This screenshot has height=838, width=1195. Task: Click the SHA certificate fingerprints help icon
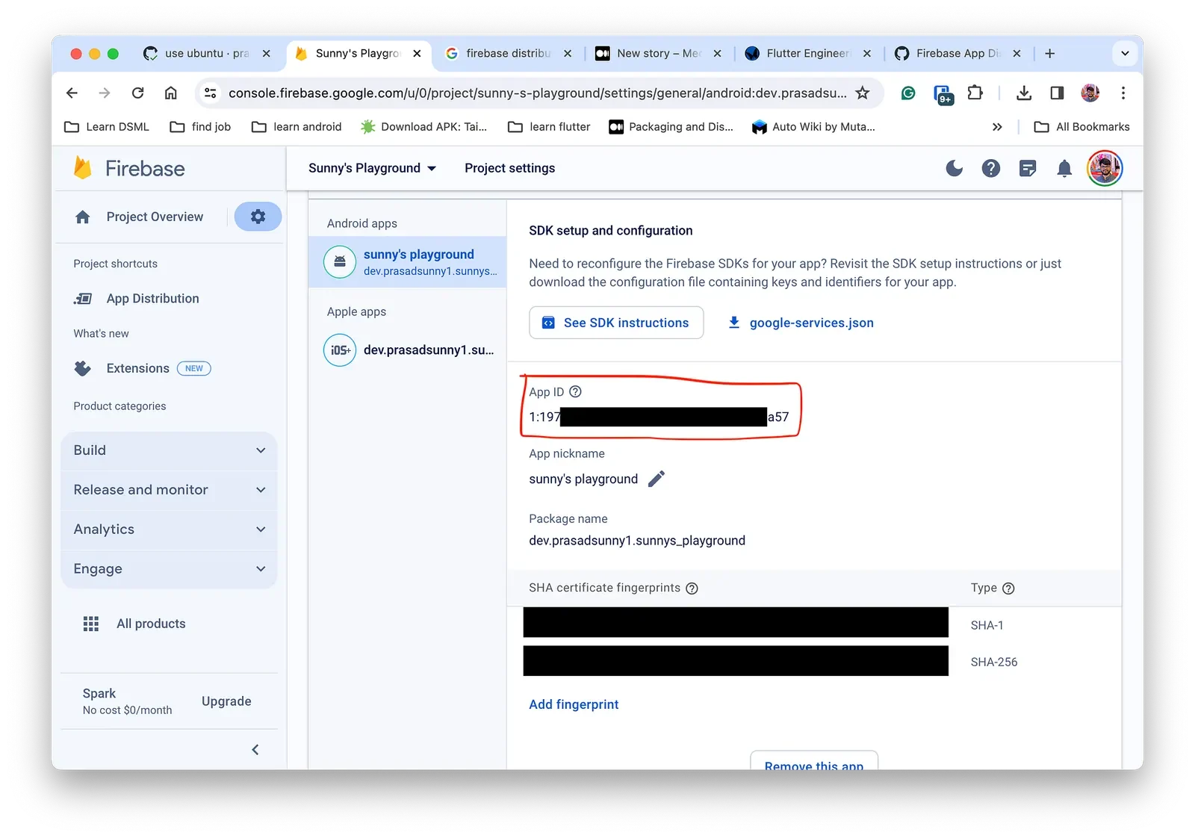[x=692, y=588]
